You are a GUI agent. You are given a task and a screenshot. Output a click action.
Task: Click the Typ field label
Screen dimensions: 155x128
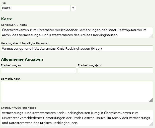3,3
